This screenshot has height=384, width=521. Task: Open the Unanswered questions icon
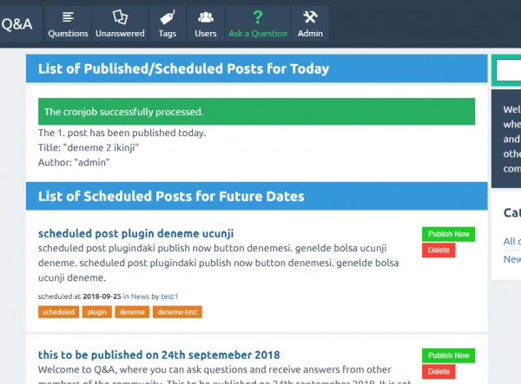(120, 16)
